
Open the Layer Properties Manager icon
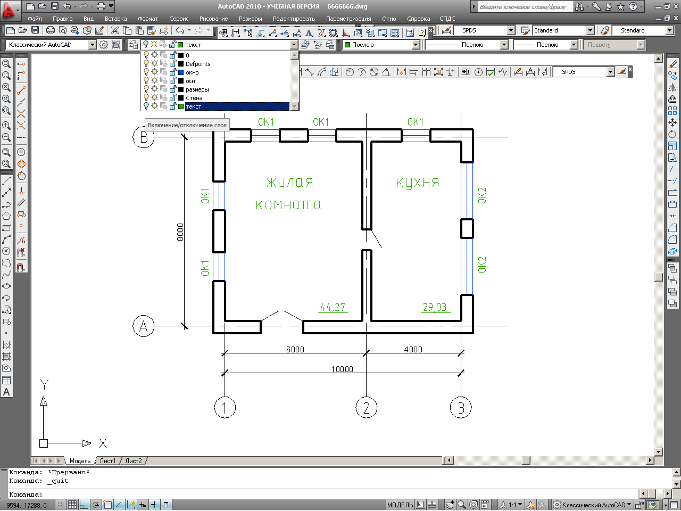click(134, 45)
